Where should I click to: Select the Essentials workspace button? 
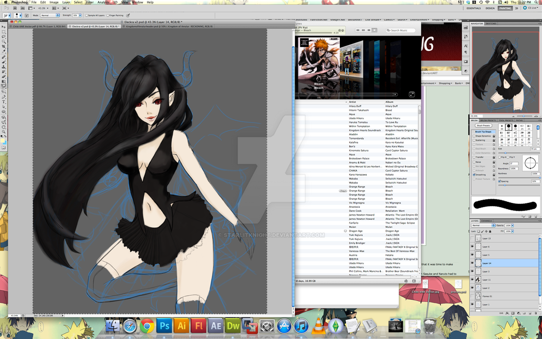(x=474, y=8)
